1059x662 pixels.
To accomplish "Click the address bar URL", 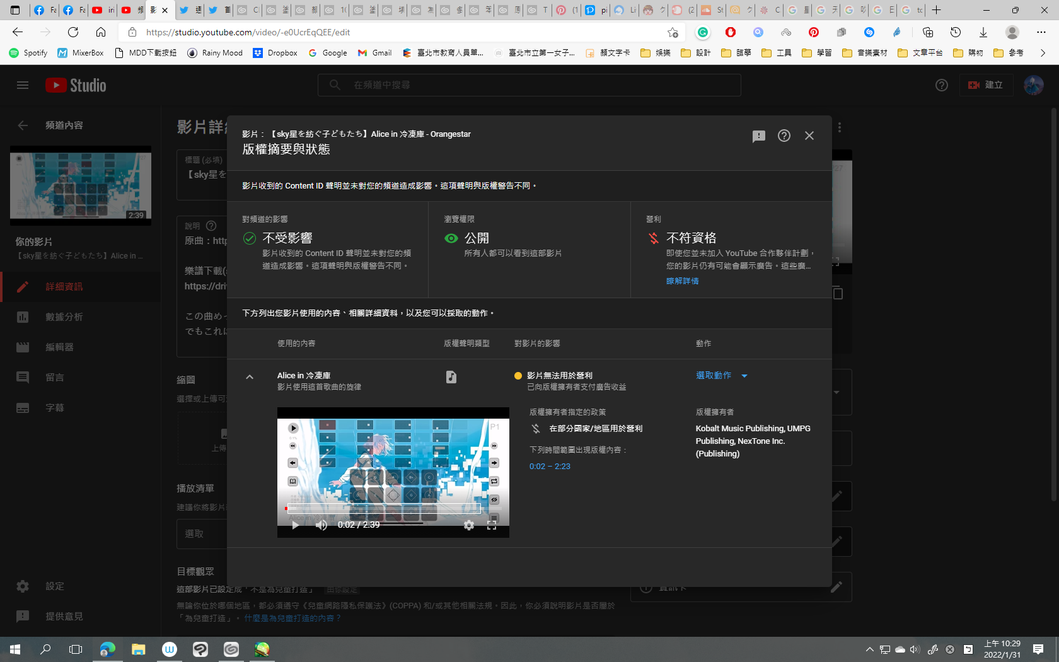I will 248,32.
